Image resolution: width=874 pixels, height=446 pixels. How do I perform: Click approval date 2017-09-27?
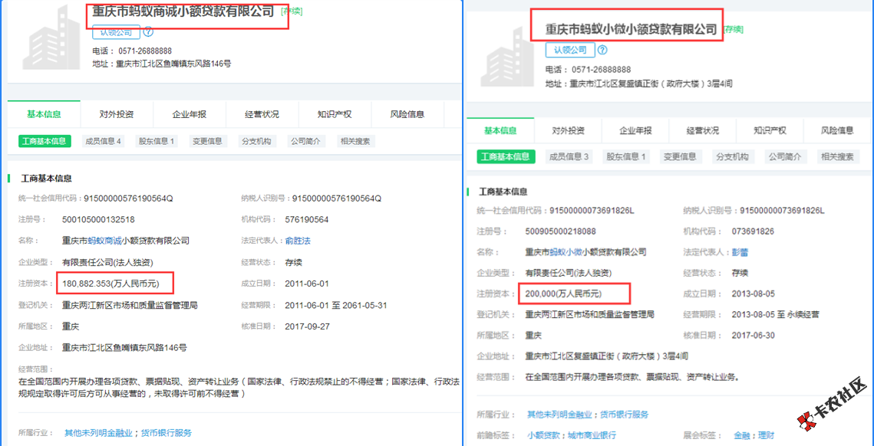pyautogui.click(x=307, y=326)
